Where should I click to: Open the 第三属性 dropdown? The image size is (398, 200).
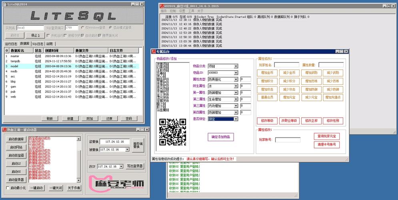236,106
